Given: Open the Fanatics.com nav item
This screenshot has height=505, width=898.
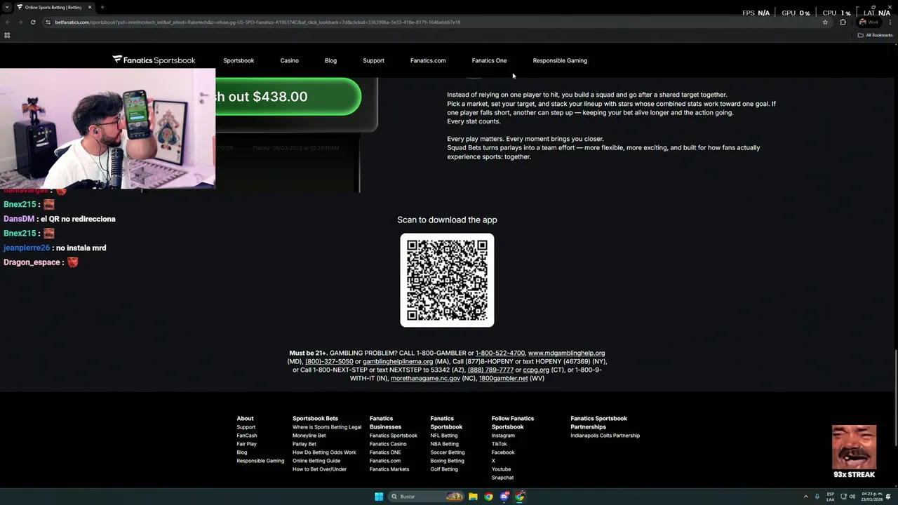Looking at the screenshot, I should click(x=428, y=60).
